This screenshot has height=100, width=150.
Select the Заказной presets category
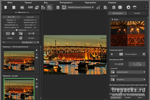(30, 17)
